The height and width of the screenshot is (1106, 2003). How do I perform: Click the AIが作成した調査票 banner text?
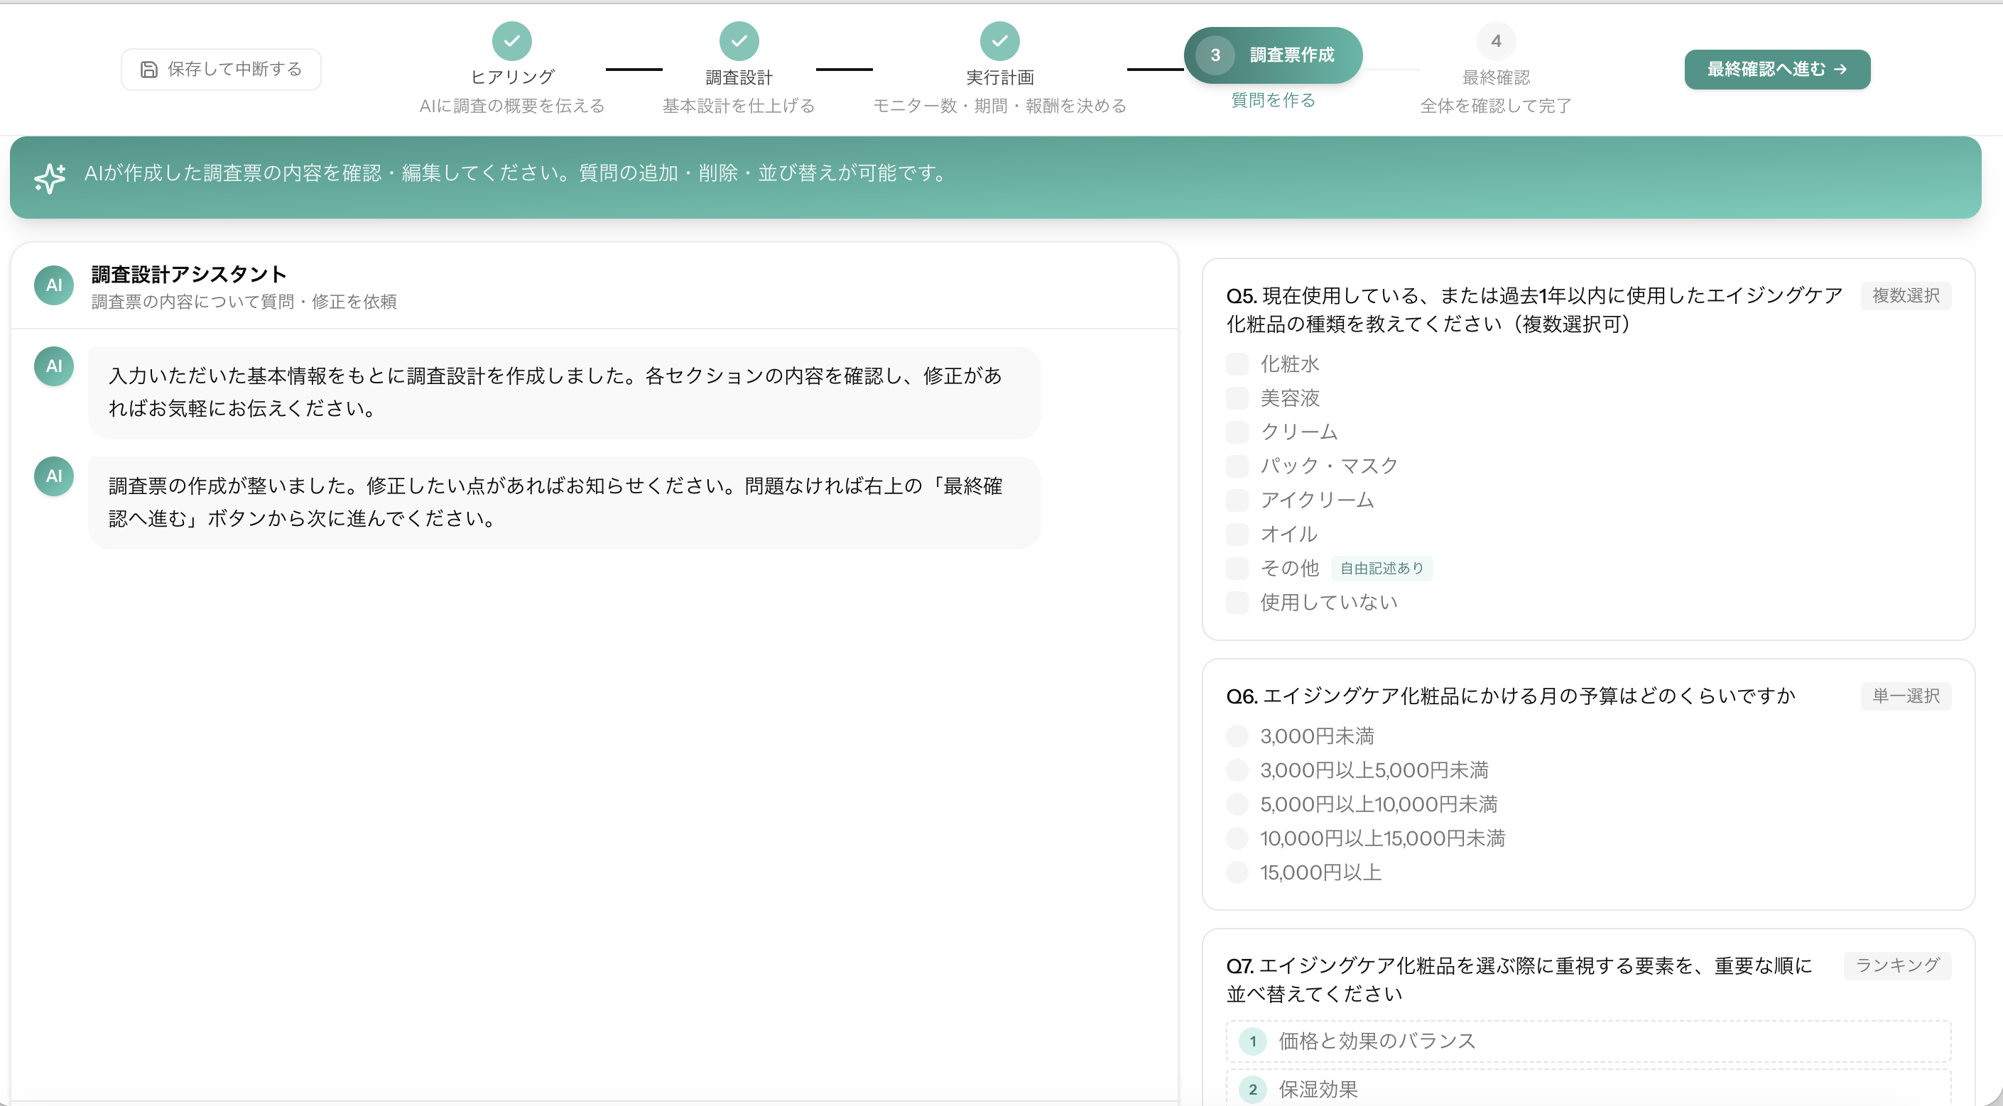click(x=516, y=173)
